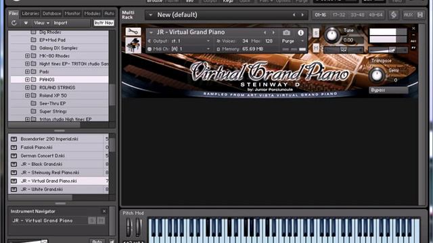Open the View dropdown menu

(41, 23)
